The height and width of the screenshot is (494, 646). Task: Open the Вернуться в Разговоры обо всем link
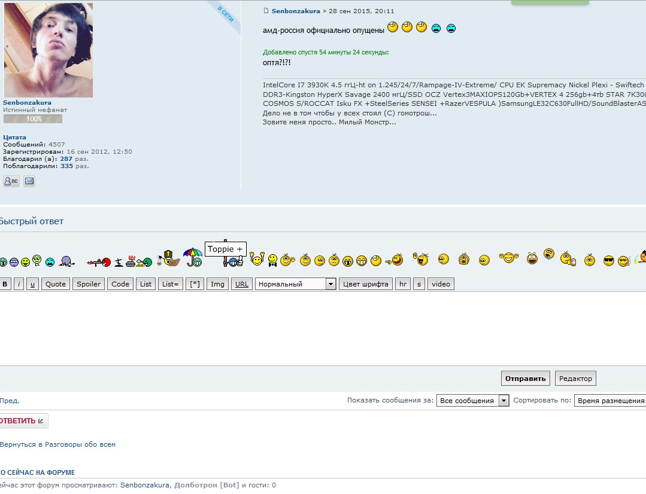pyautogui.click(x=57, y=444)
